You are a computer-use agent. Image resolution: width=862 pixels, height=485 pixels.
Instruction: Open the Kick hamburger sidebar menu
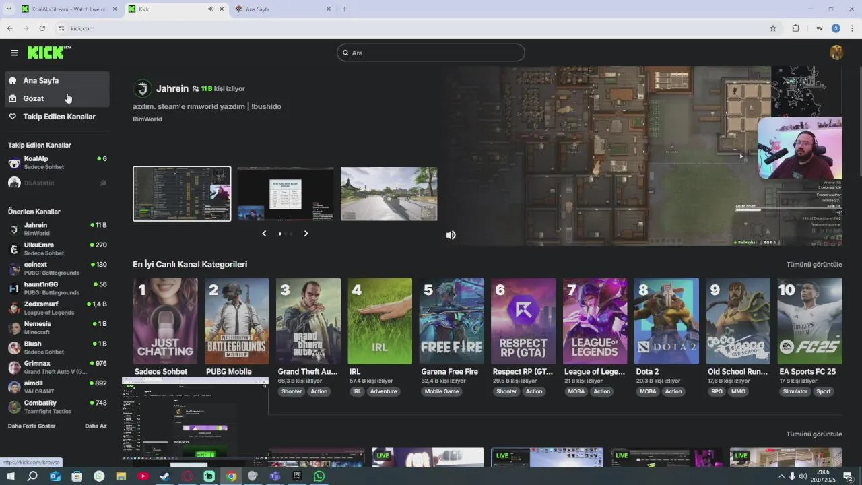pos(14,53)
